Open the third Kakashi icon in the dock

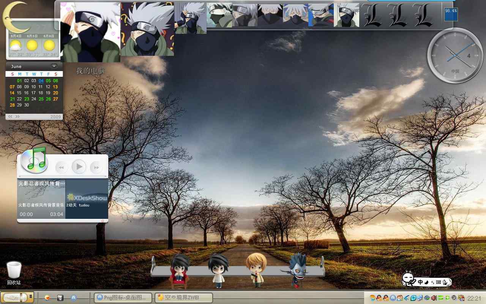(191, 18)
